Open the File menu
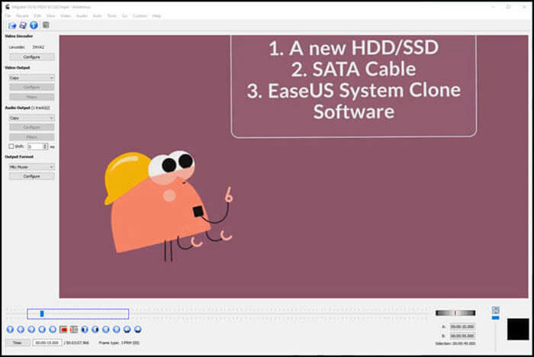Viewport: 534px width, 357px height. tap(8, 16)
